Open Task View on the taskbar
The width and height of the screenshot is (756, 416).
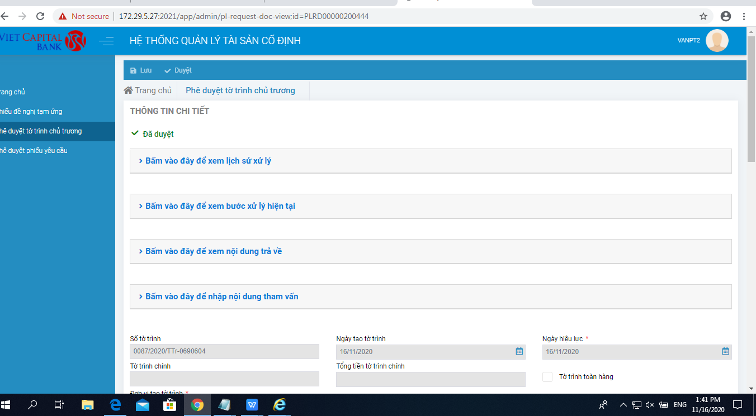(x=59, y=405)
